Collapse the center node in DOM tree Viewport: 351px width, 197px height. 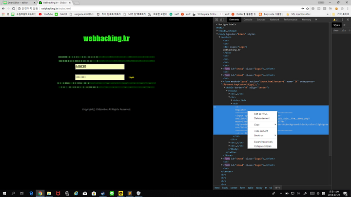click(219, 37)
